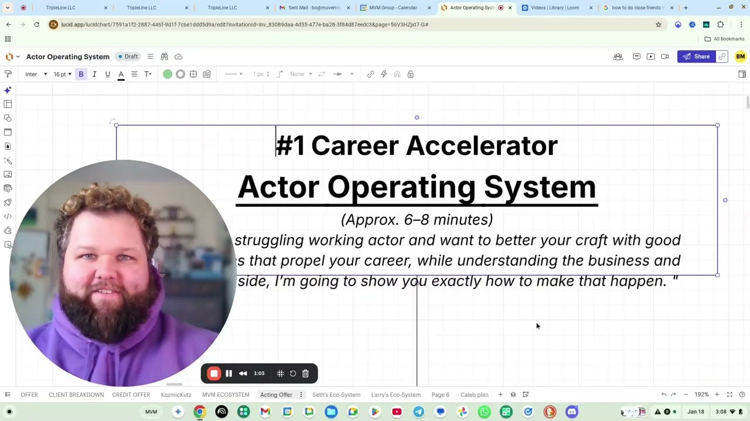Switch to the OFFER page tab
This screenshot has height=421, width=750.
click(29, 395)
